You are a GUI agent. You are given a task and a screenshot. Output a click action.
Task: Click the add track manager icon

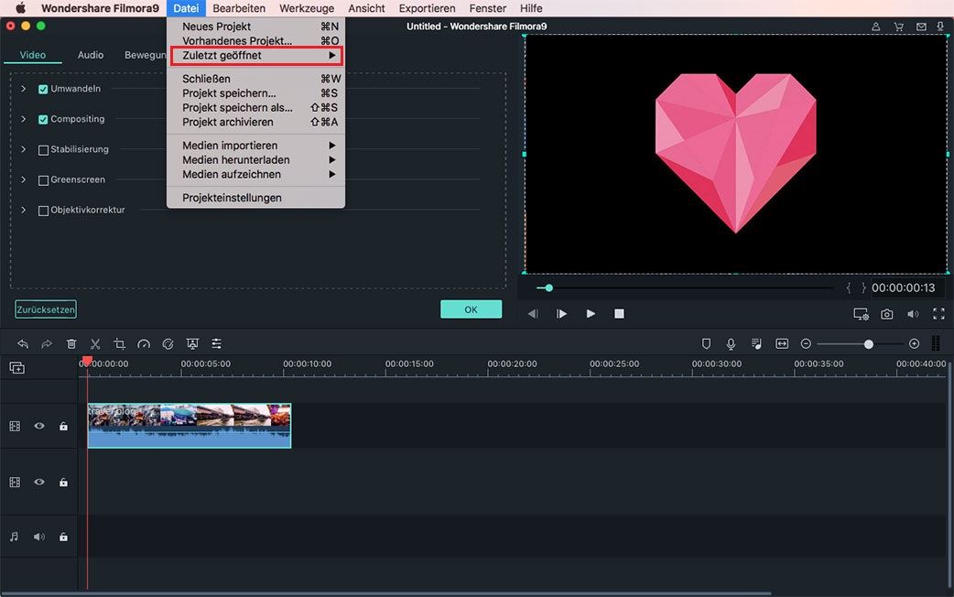[17, 367]
